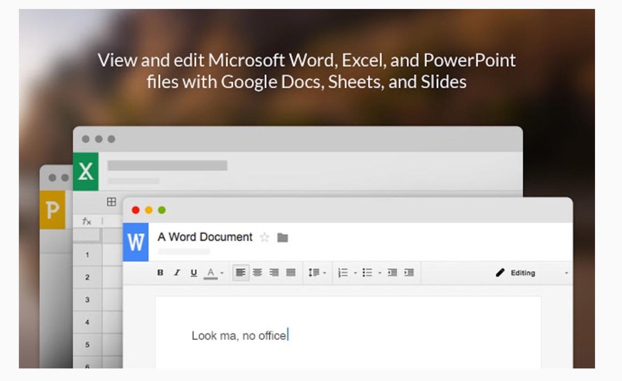Align text left
Viewport: 622px width, 381px height.
[x=241, y=273]
